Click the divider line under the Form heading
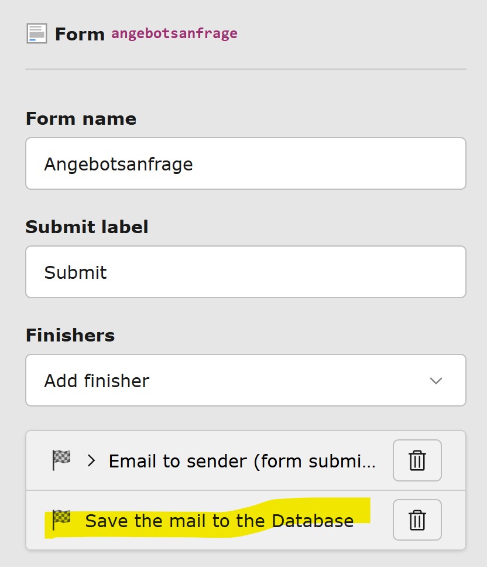This screenshot has width=487, height=567. tap(245, 70)
